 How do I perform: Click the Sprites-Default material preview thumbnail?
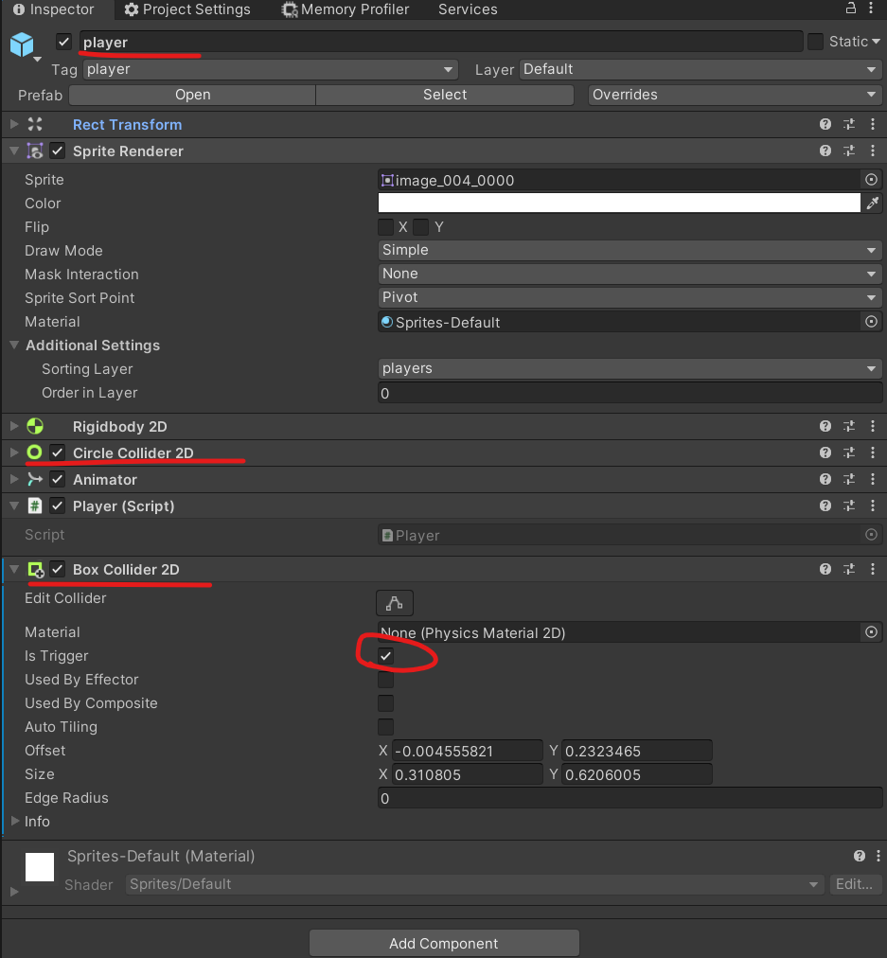pyautogui.click(x=40, y=867)
